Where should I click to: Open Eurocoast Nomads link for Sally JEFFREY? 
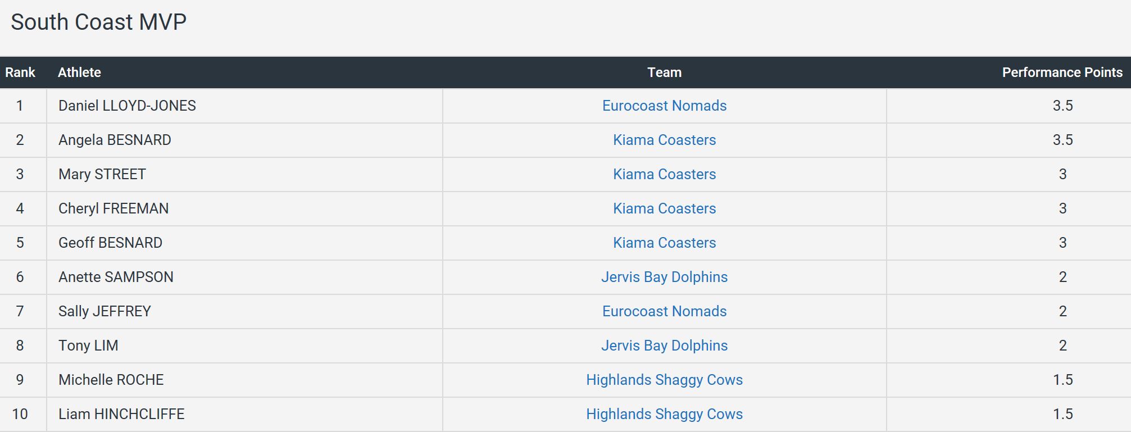click(x=664, y=311)
